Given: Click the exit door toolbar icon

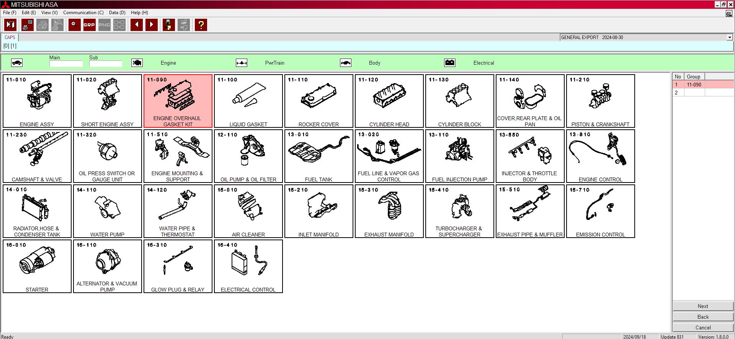Looking at the screenshot, I should click(x=10, y=25).
